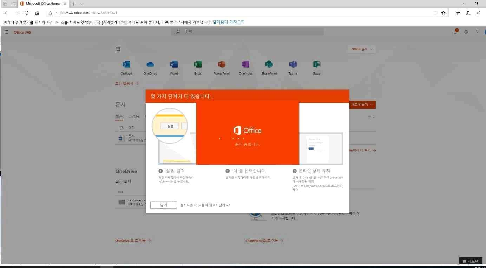Expand the Office 설치 dropdown
The height and width of the screenshot is (268, 486).
[x=362, y=49]
